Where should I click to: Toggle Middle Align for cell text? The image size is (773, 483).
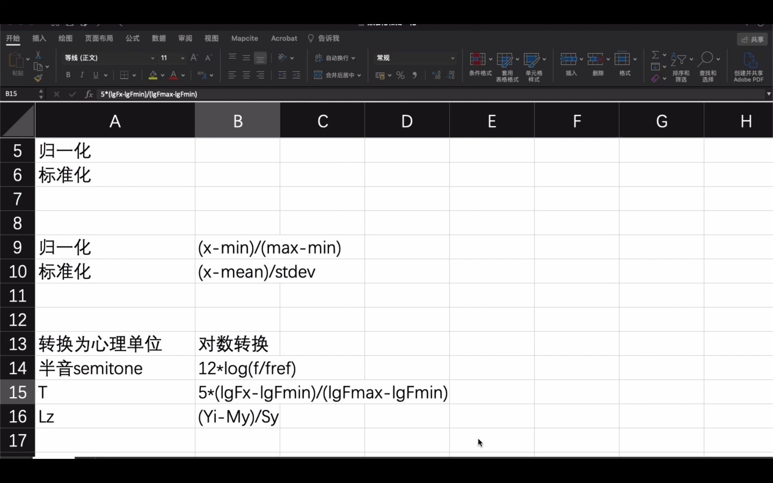246,58
